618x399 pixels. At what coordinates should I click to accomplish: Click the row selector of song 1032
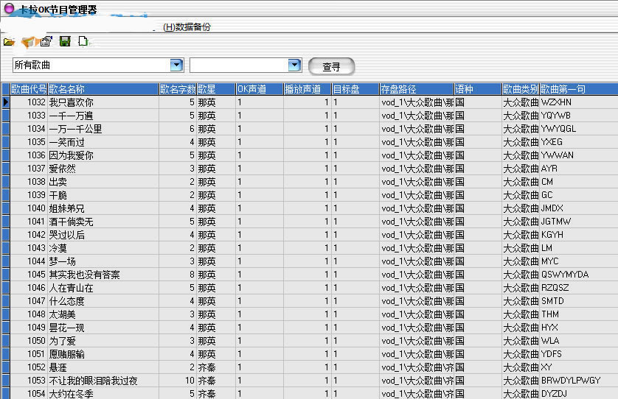[5, 102]
